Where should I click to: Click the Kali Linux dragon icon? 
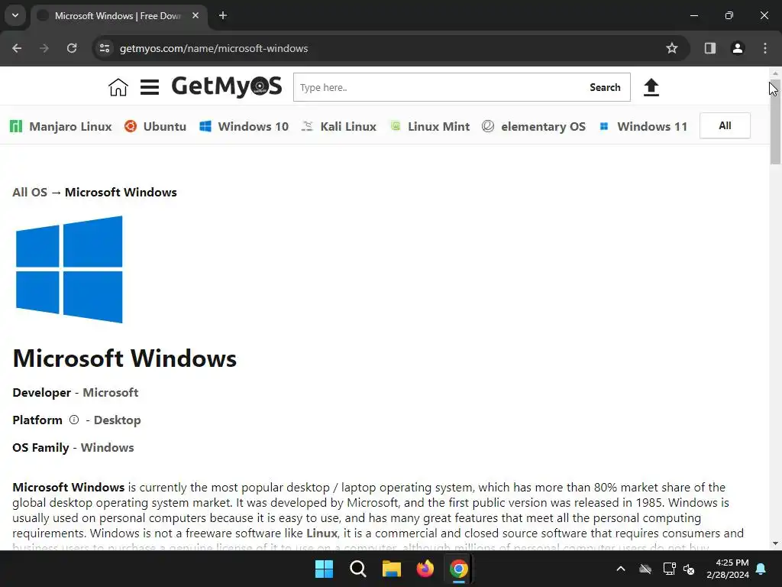(x=307, y=126)
